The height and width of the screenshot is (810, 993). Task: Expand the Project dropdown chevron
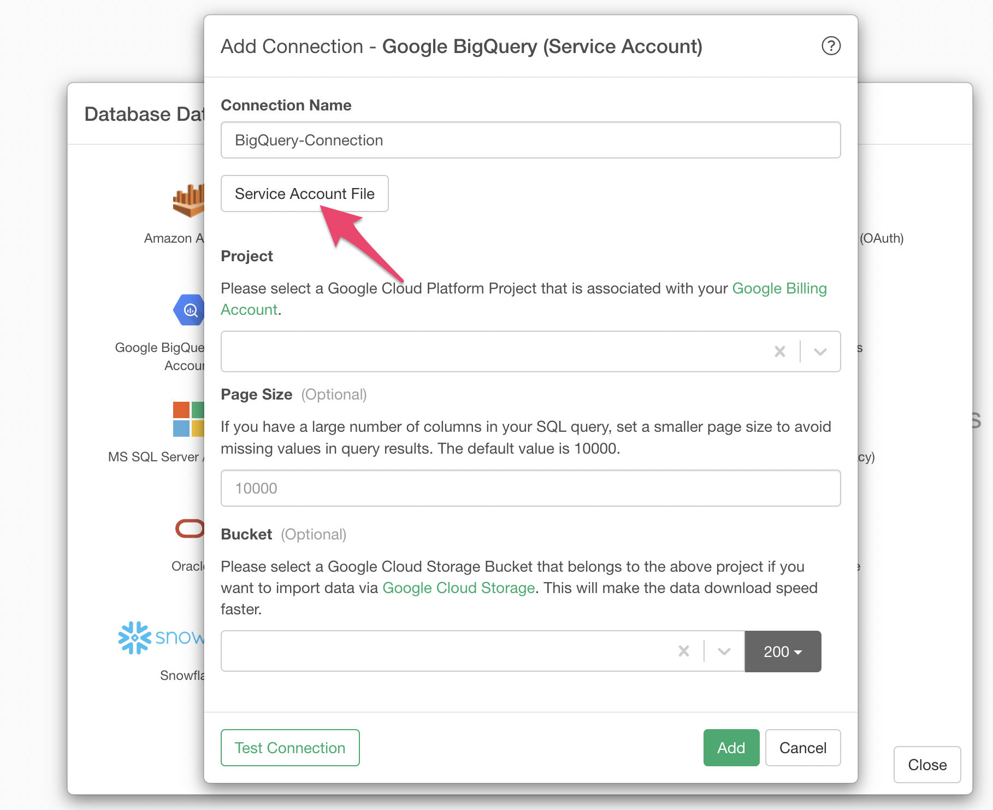point(820,351)
